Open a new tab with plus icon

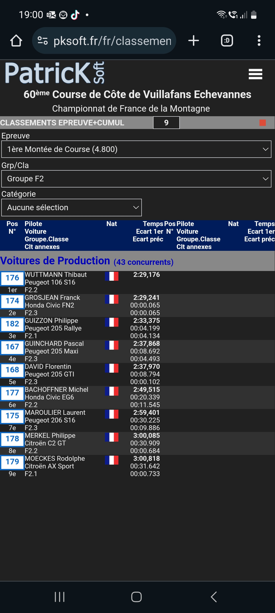pyautogui.click(x=194, y=41)
